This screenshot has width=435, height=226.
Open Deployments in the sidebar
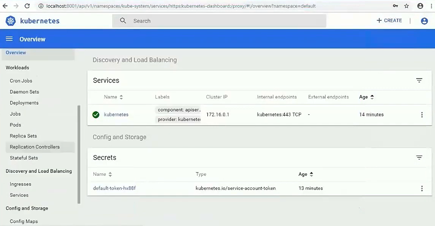point(24,103)
